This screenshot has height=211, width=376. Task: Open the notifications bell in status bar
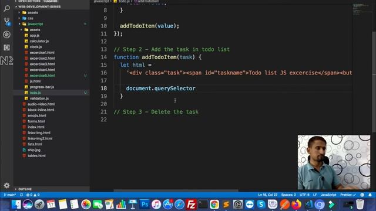[x=370, y=195]
